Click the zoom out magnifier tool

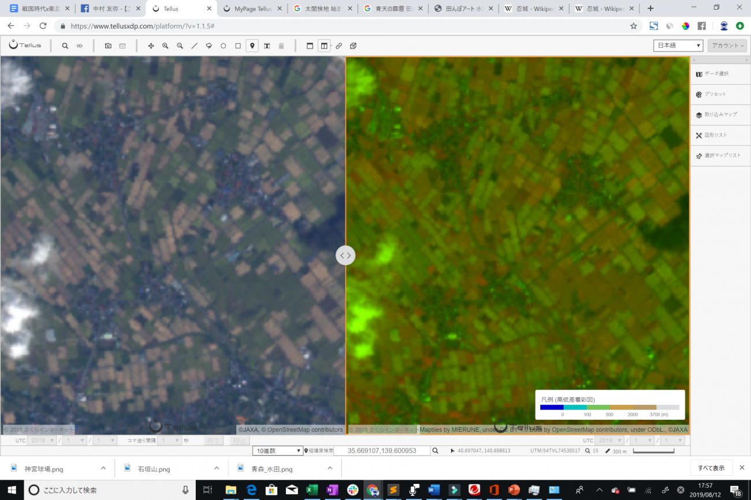(180, 46)
